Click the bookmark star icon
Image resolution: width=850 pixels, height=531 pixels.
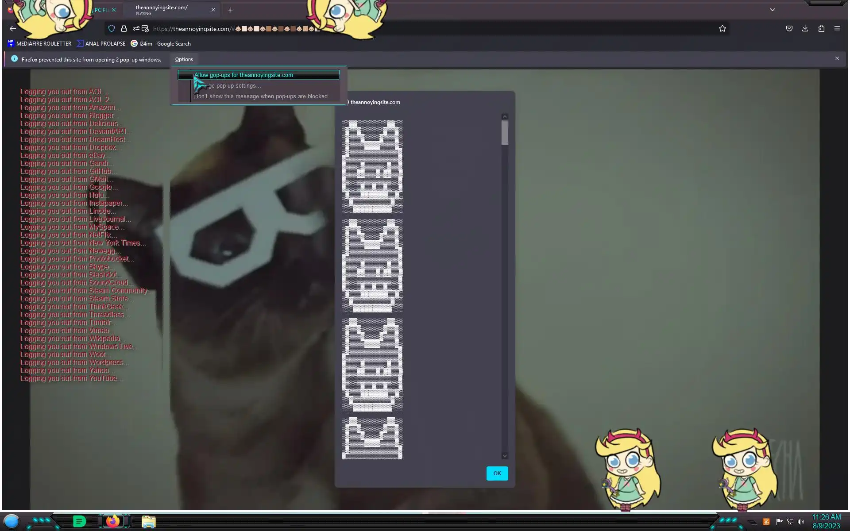(x=722, y=29)
